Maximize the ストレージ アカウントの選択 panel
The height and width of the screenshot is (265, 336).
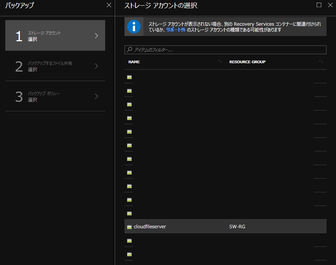[319, 5]
